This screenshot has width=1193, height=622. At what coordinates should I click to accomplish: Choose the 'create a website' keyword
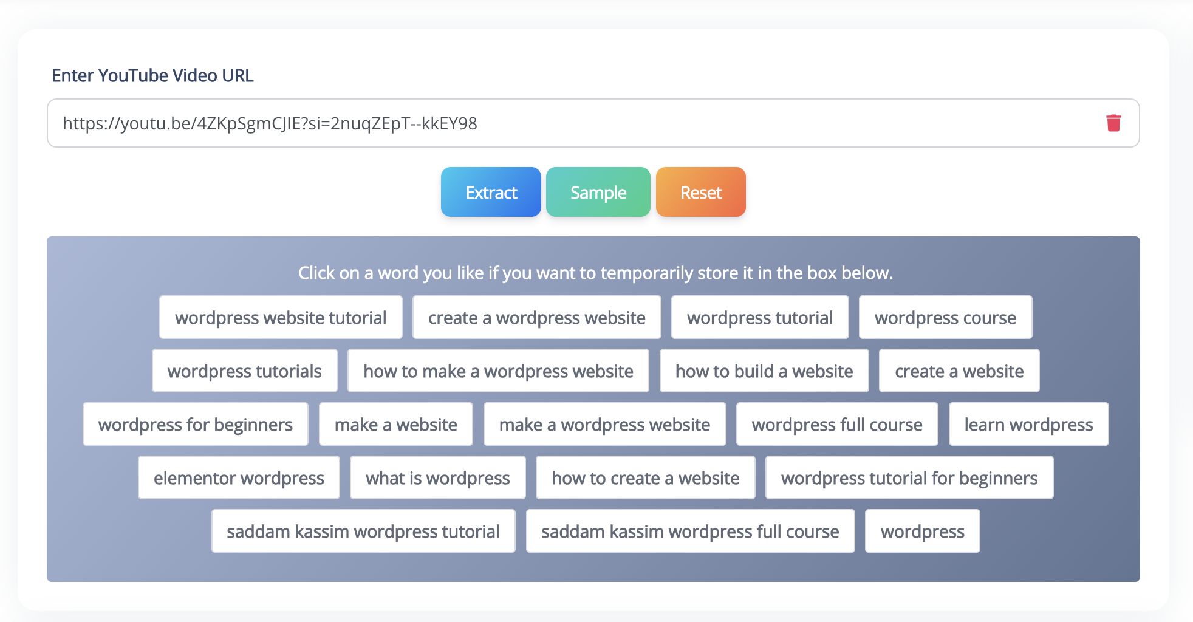[958, 371]
